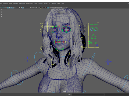Image resolution: width=129 pixels, height=96 pixels.
Task: Open the Curves menu
Action: coord(35,3)
